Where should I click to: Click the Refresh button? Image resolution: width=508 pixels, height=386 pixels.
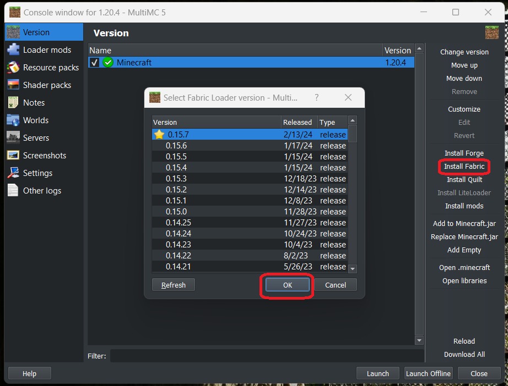[174, 285]
